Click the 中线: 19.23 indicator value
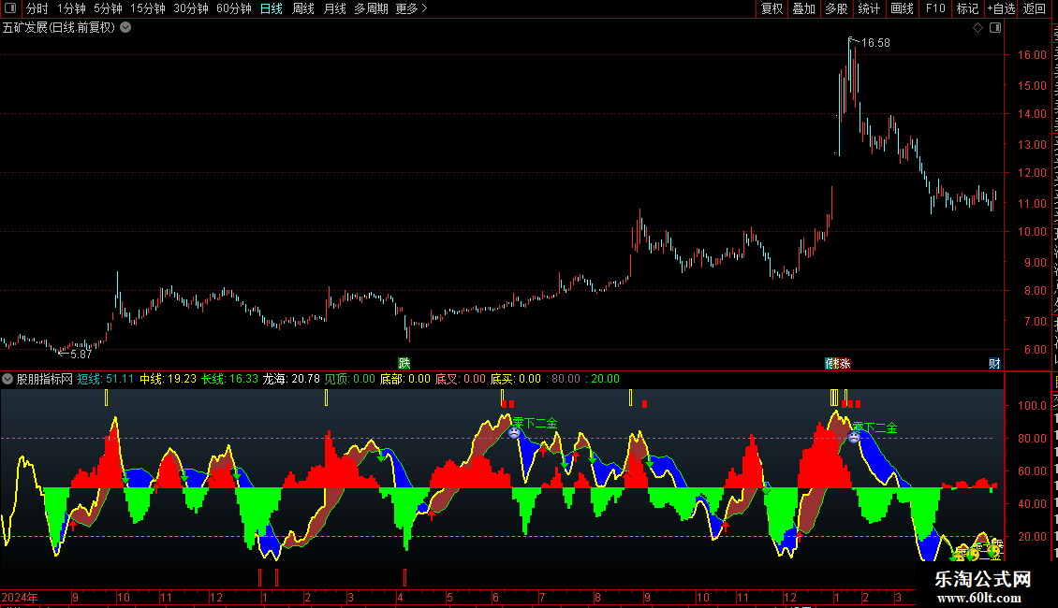1058x608 pixels. 168,379
